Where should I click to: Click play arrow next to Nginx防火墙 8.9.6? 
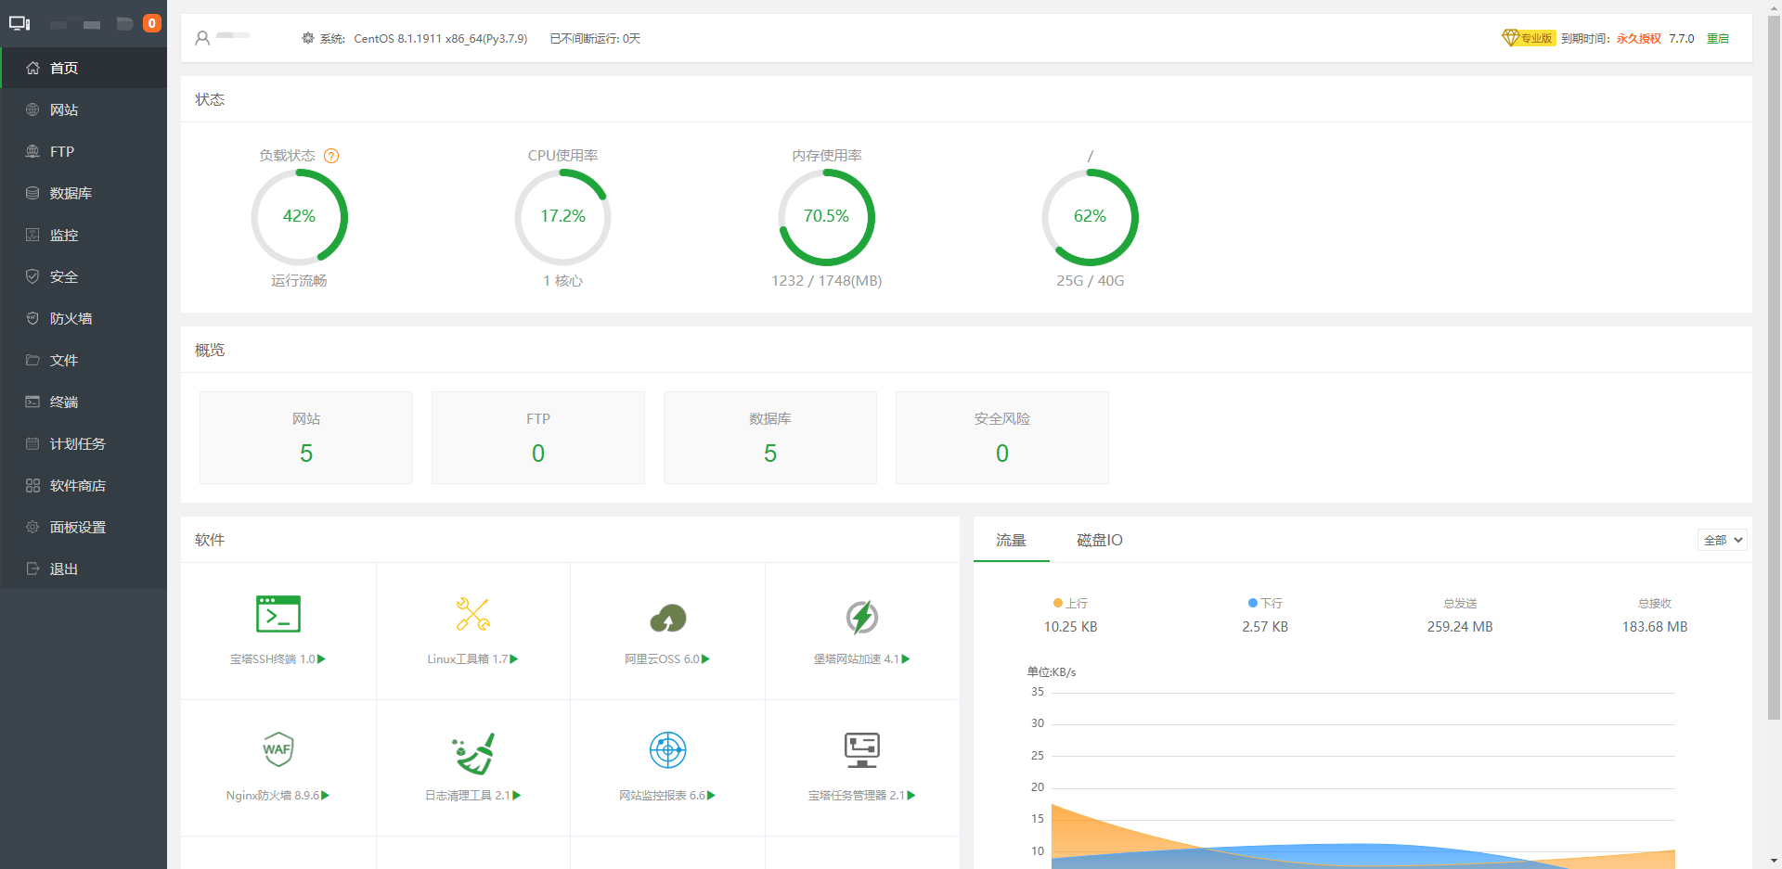click(326, 795)
